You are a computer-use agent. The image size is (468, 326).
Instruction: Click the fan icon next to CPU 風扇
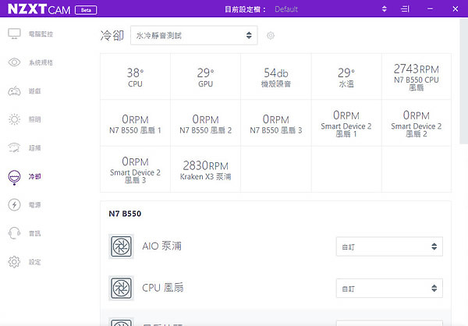click(x=121, y=288)
